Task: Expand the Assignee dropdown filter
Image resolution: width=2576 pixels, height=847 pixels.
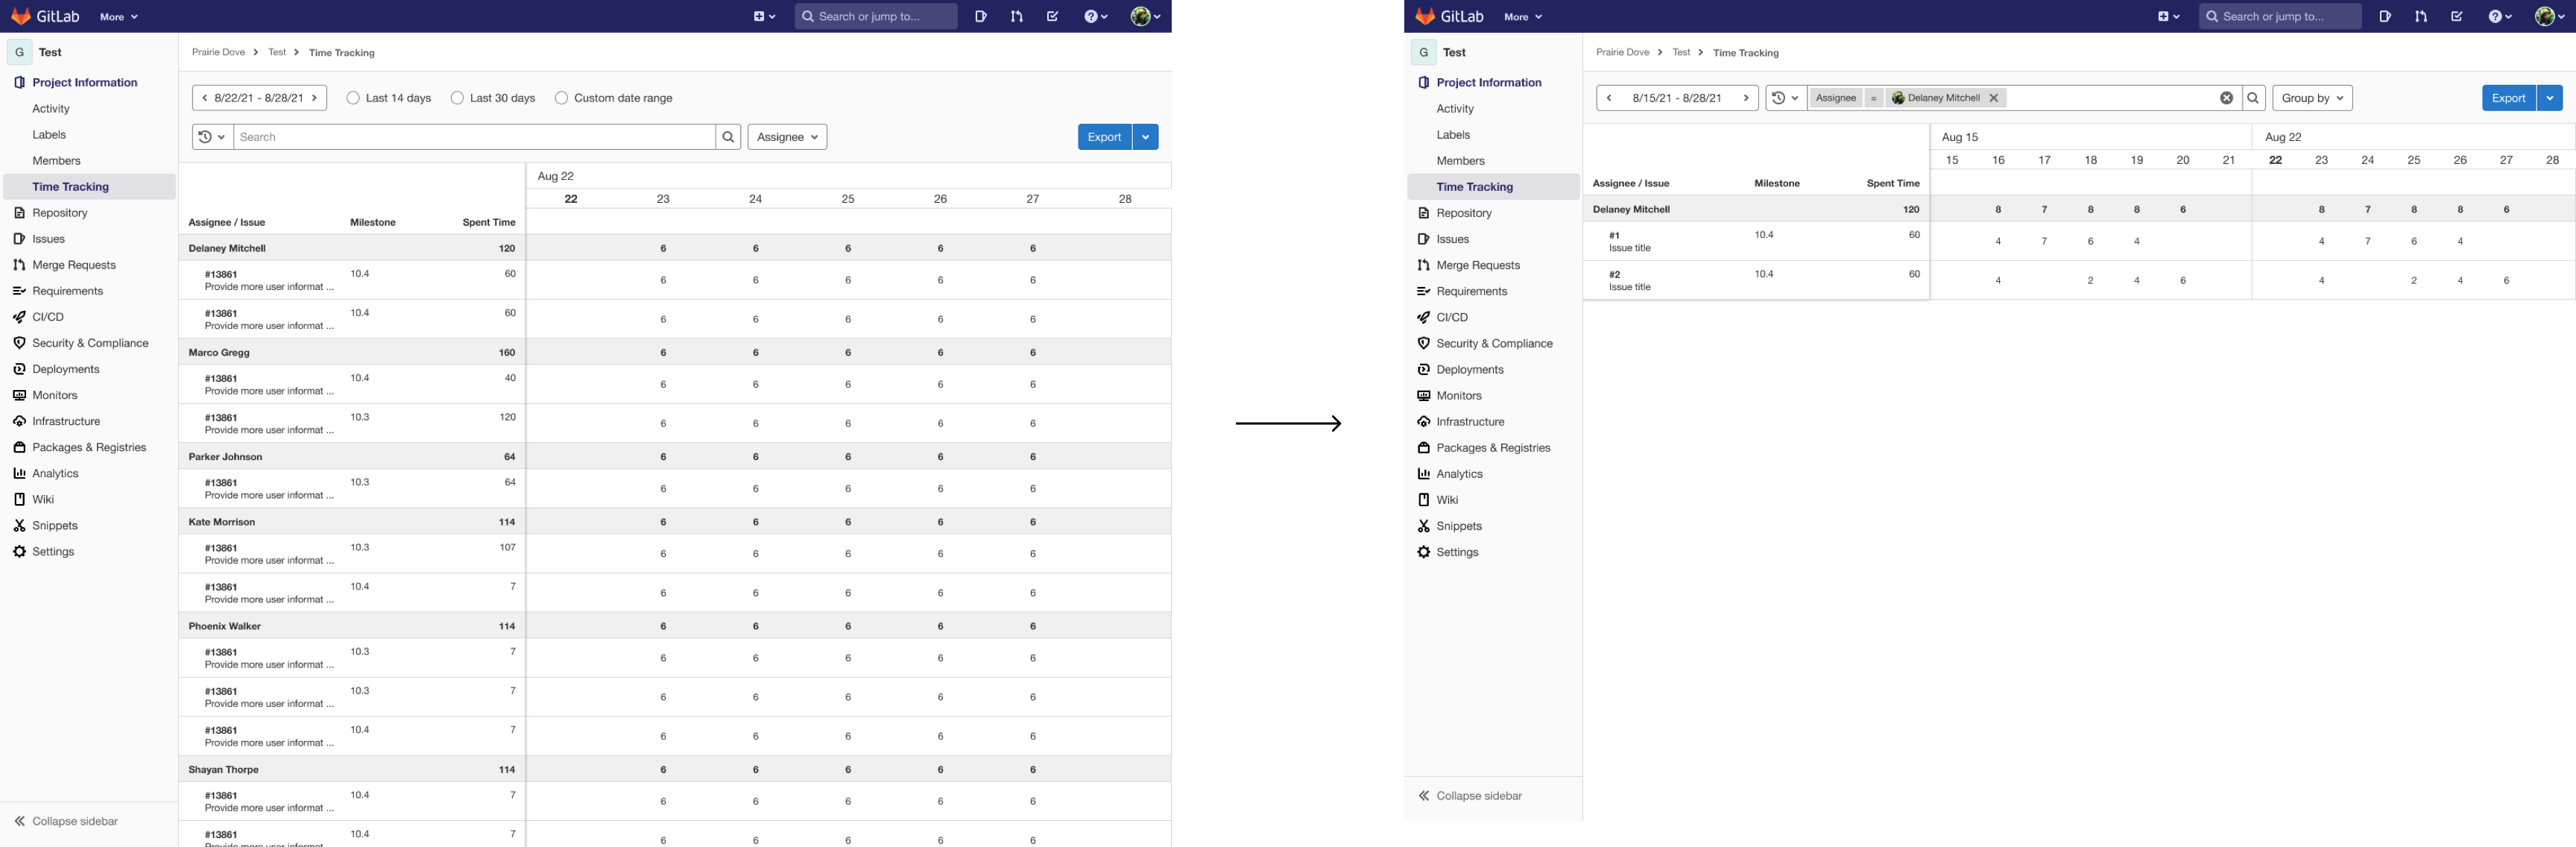Action: click(x=787, y=137)
